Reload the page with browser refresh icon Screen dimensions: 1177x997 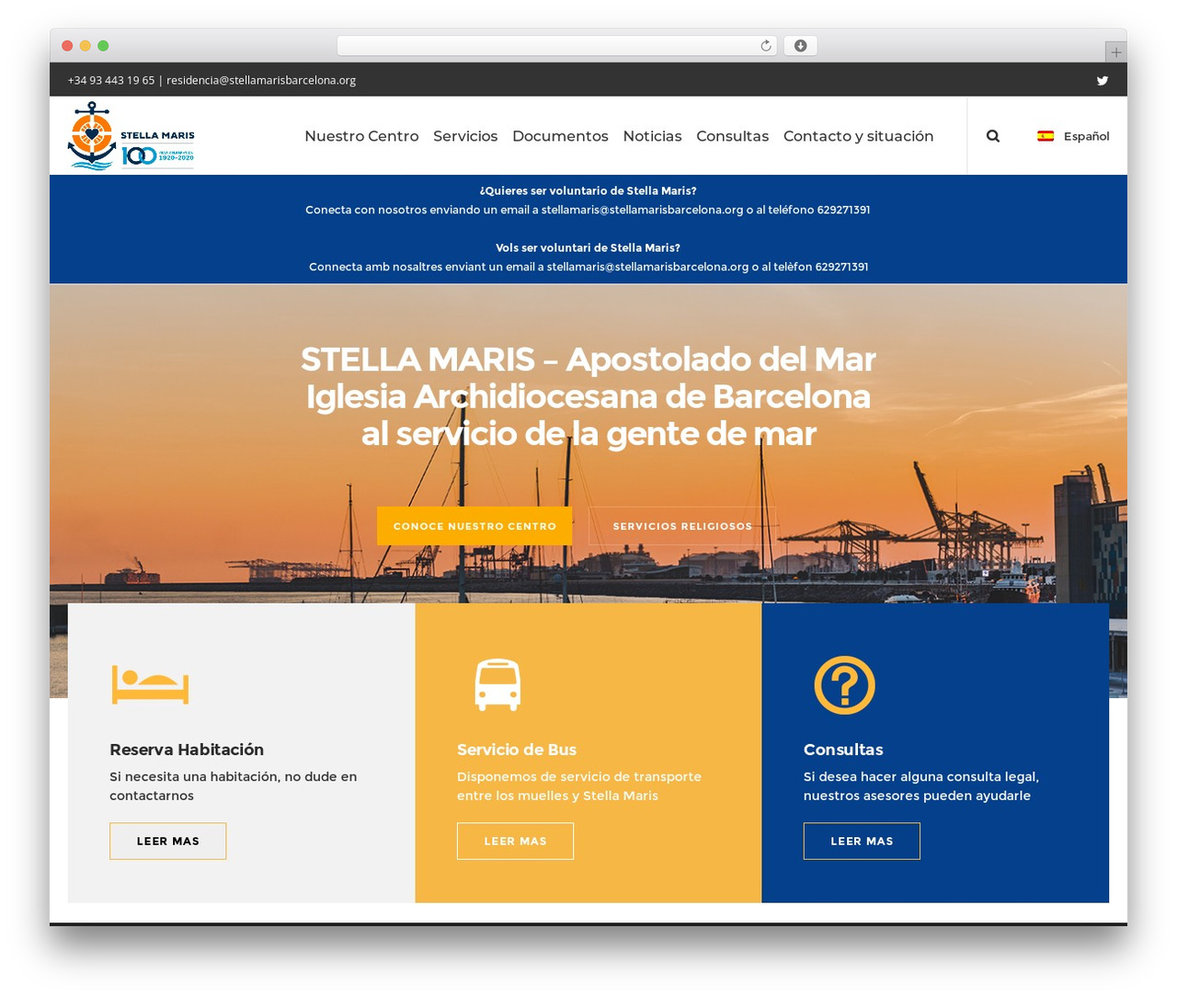[765, 46]
